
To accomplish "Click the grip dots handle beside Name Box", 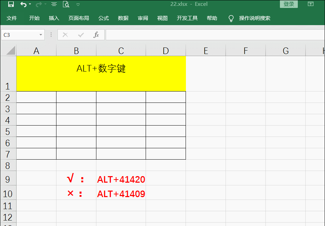I will [x=51, y=35].
